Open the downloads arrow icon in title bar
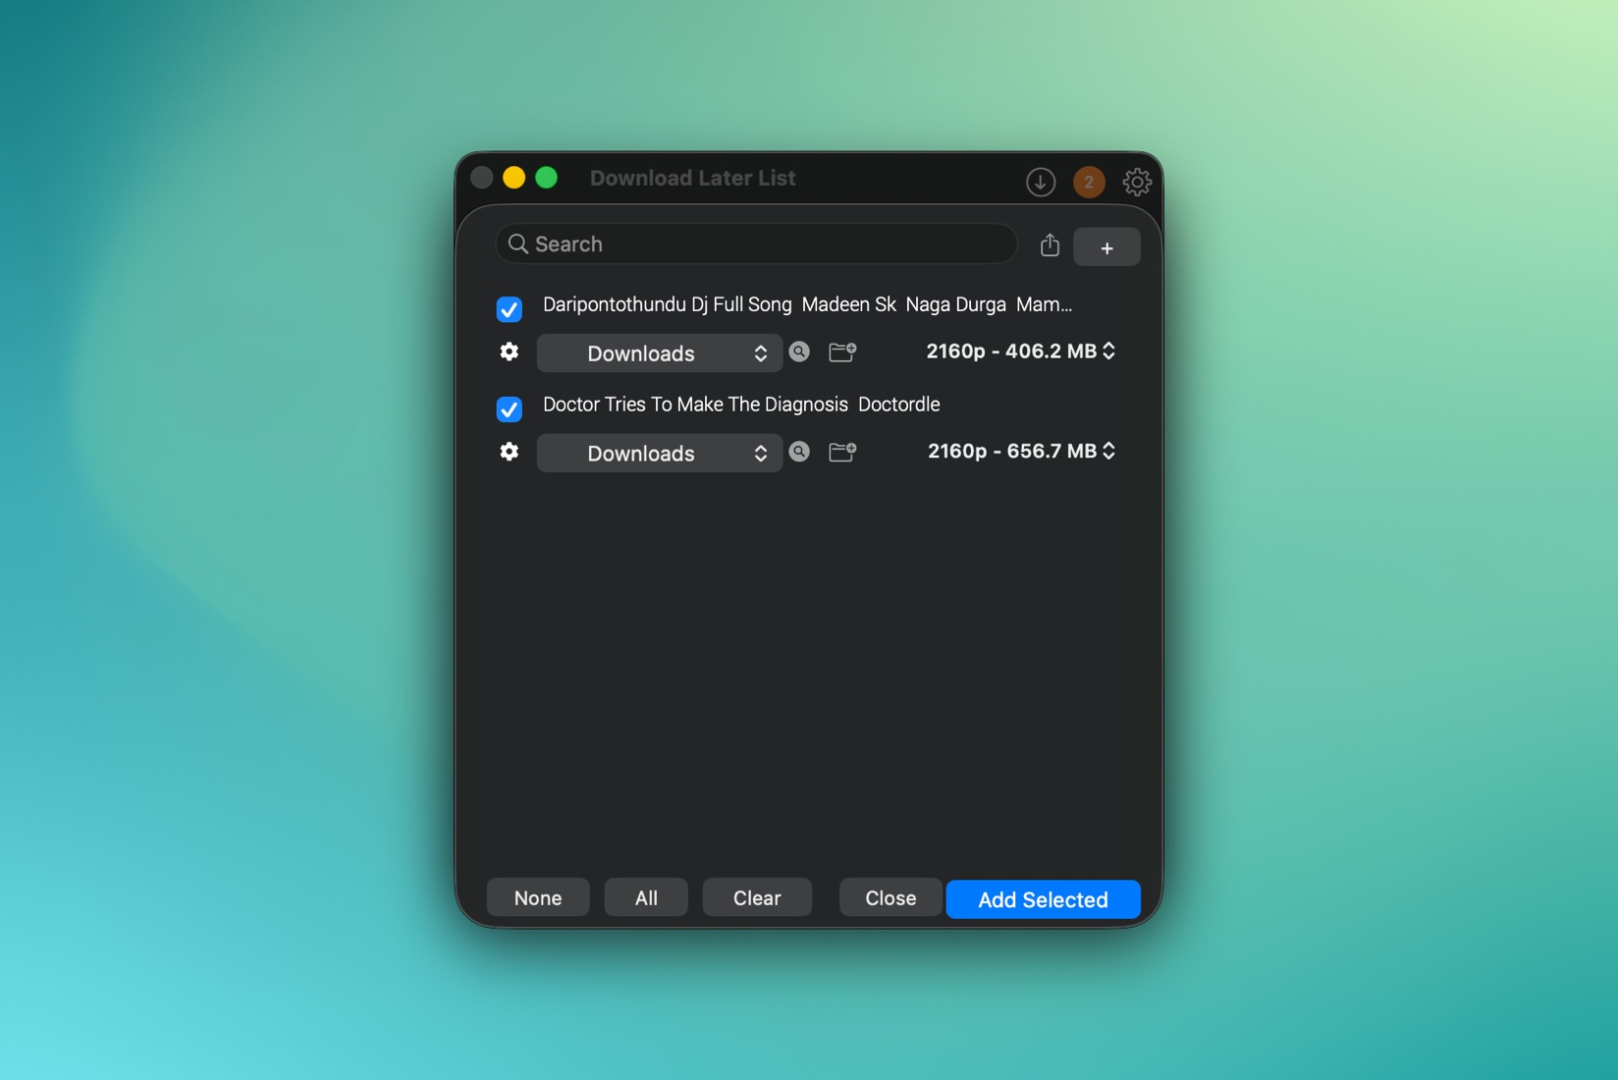The image size is (1618, 1080). [1041, 182]
